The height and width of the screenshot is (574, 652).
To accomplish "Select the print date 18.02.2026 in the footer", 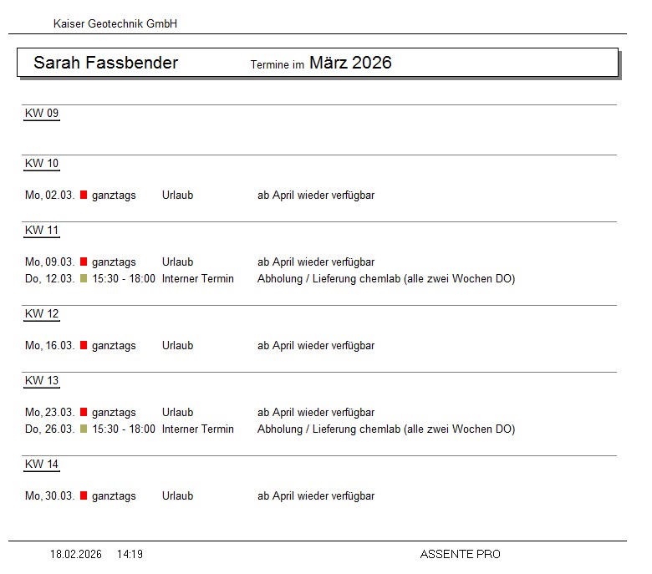I will coord(76,554).
